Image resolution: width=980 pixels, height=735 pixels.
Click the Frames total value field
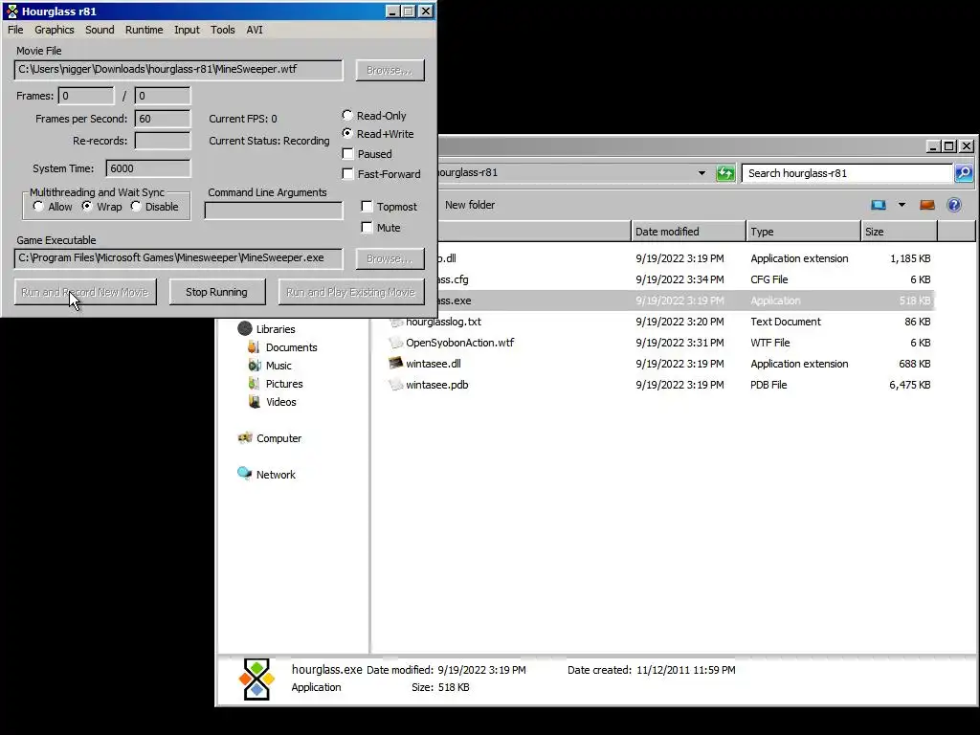tap(163, 96)
